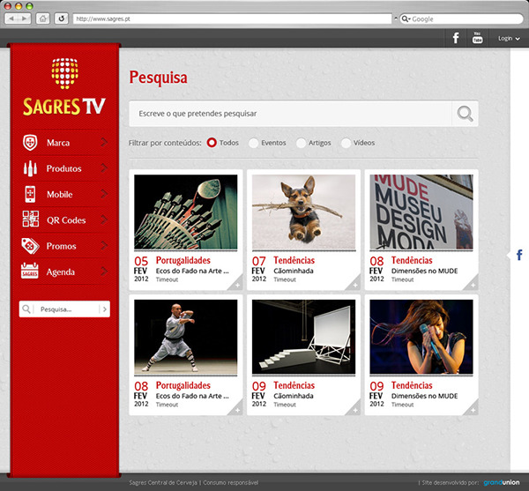Expand the Produtos chevron arrow
The image size is (529, 491).
[104, 168]
